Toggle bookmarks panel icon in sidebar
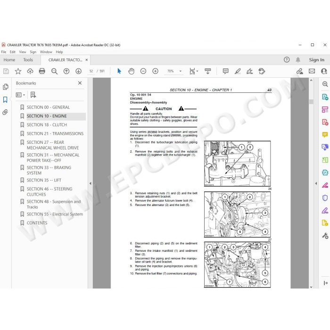 coord(5,99)
